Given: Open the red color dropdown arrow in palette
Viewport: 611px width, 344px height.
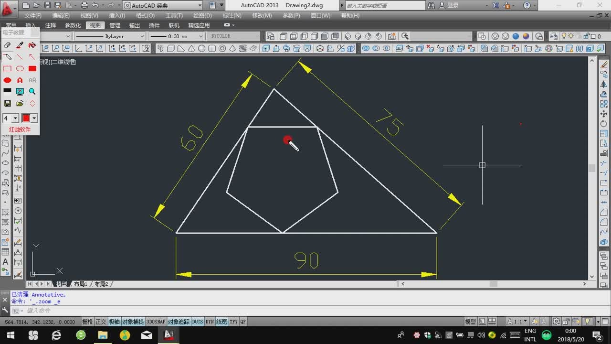Looking at the screenshot, I should point(34,118).
